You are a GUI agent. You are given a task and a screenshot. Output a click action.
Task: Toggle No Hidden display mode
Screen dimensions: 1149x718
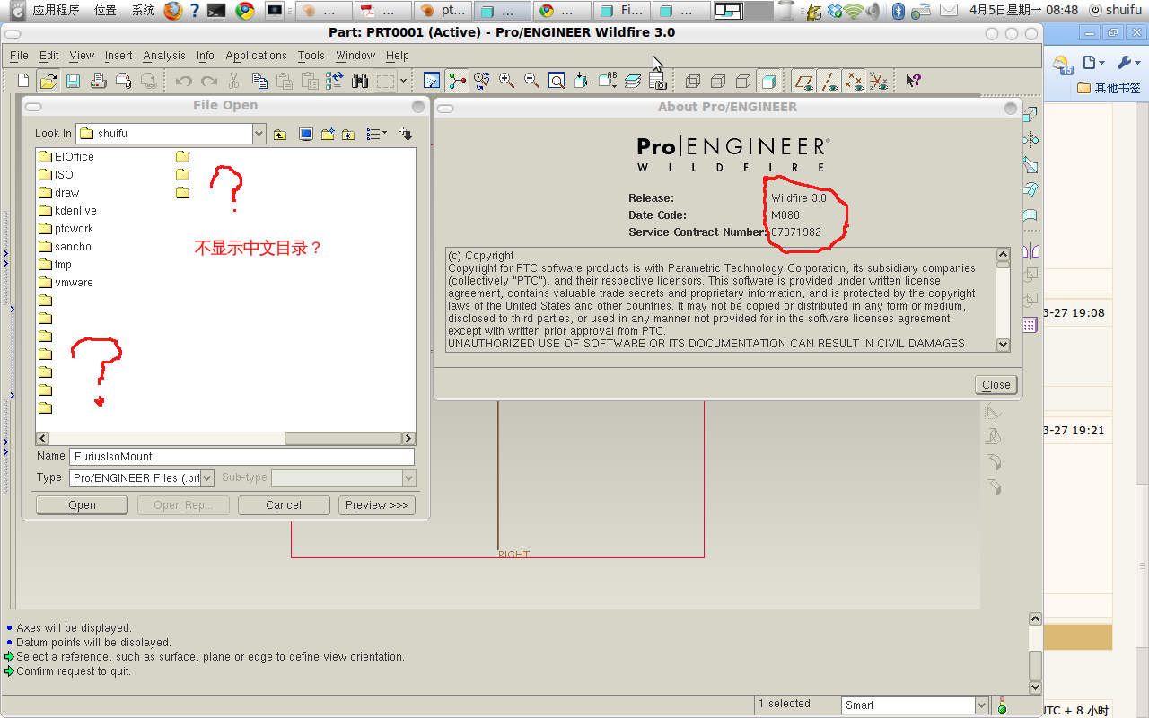(743, 81)
